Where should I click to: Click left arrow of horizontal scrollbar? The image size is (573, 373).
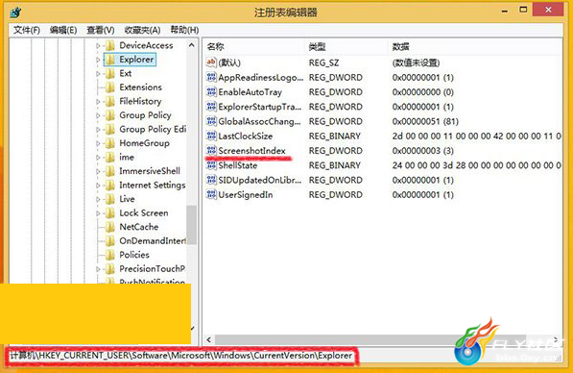click(x=208, y=339)
